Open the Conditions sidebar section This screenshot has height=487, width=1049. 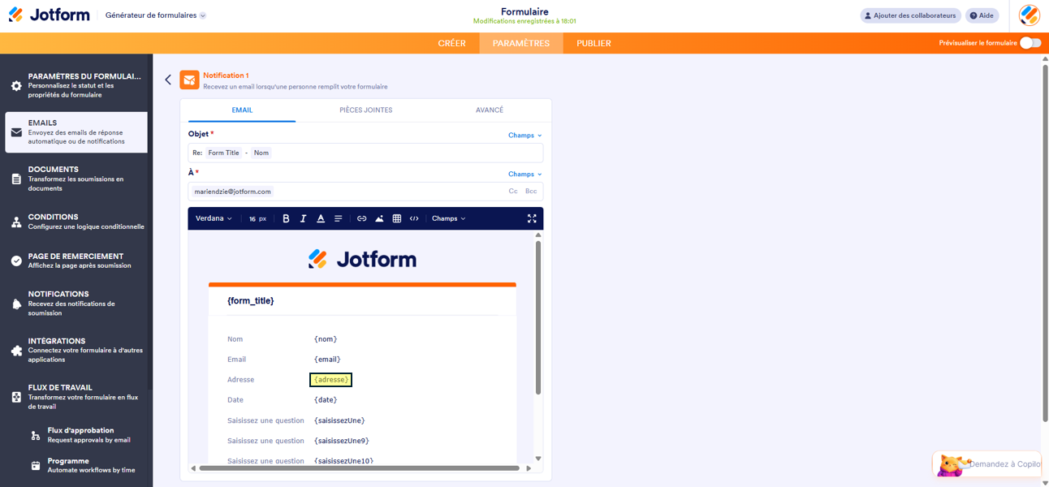[x=76, y=222]
